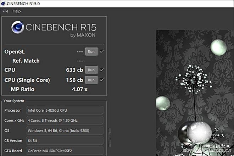Select the Cores x GHz field

tap(65, 121)
